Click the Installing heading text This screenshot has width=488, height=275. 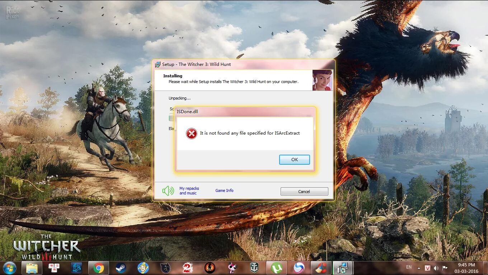[x=173, y=76]
